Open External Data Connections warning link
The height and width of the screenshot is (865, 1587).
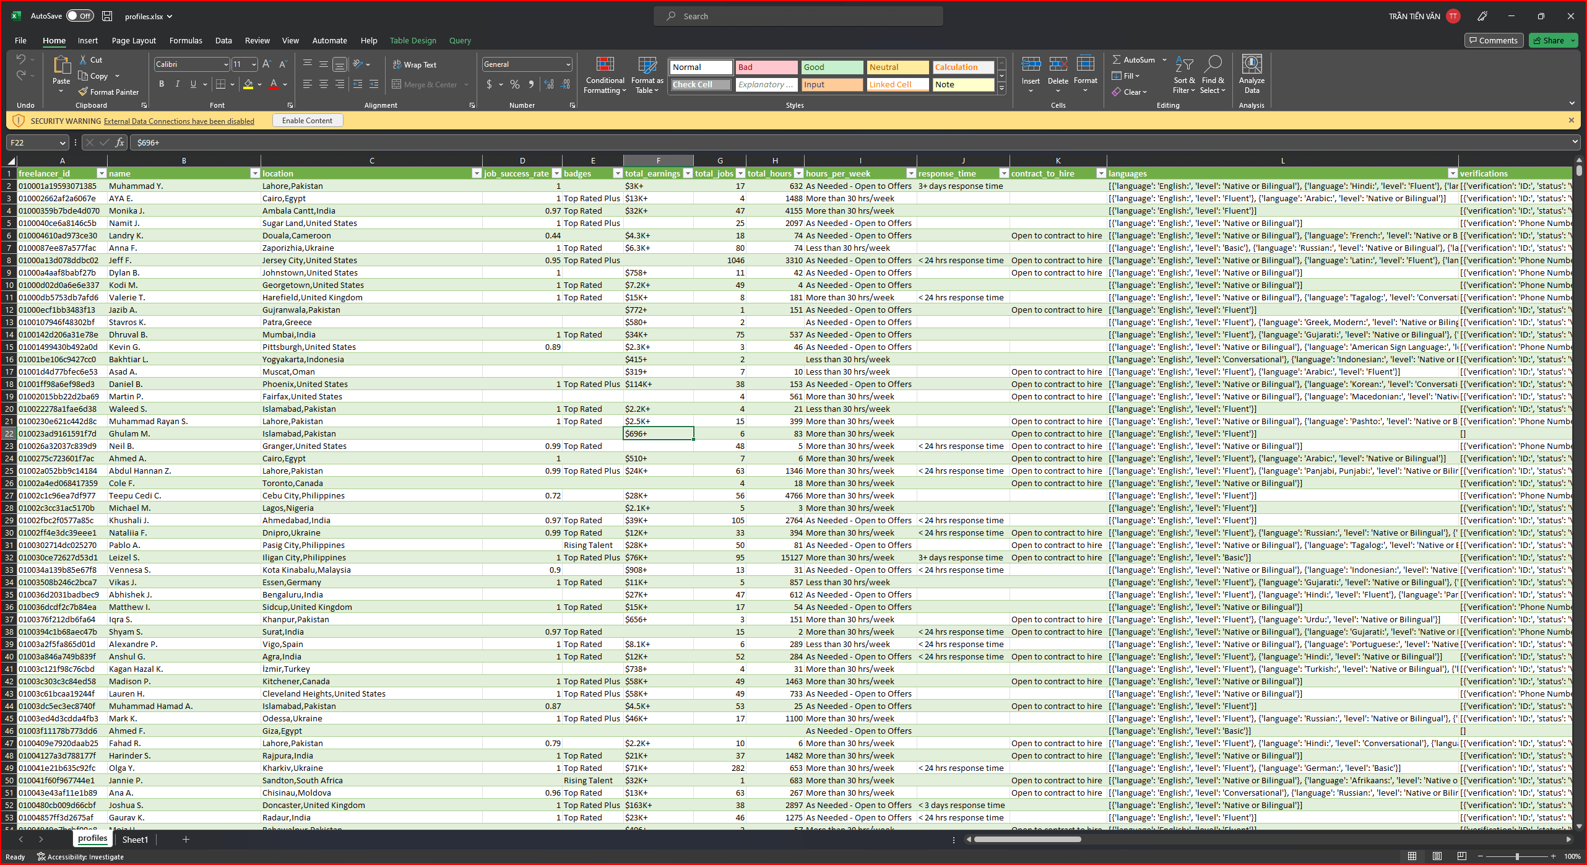pyautogui.click(x=179, y=121)
